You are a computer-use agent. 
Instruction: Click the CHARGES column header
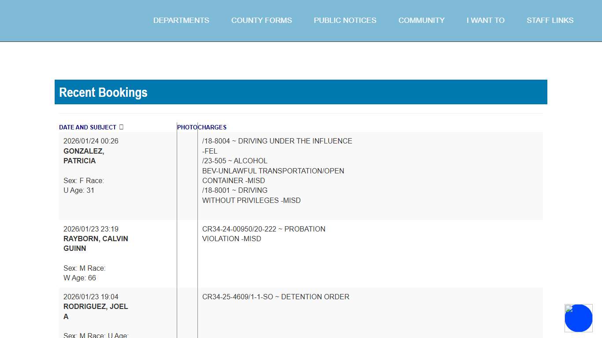coord(212,127)
